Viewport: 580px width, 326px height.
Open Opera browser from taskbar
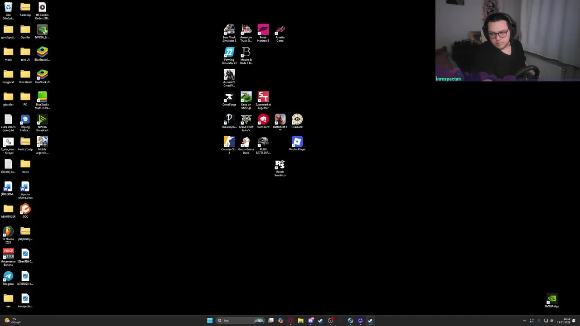click(x=290, y=321)
